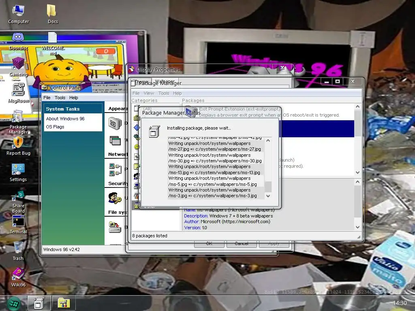
Task: Open Package Manager File menu
Action: click(136, 93)
